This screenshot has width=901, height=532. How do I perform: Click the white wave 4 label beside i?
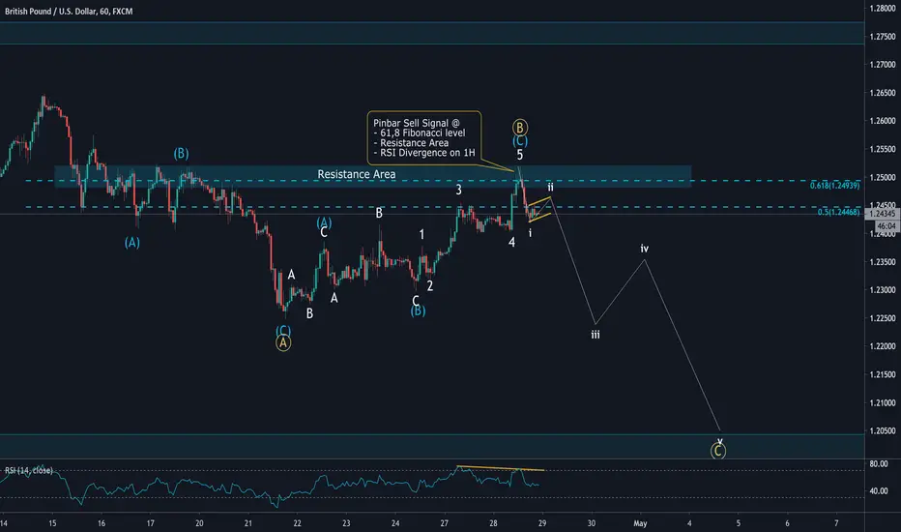pyautogui.click(x=511, y=242)
